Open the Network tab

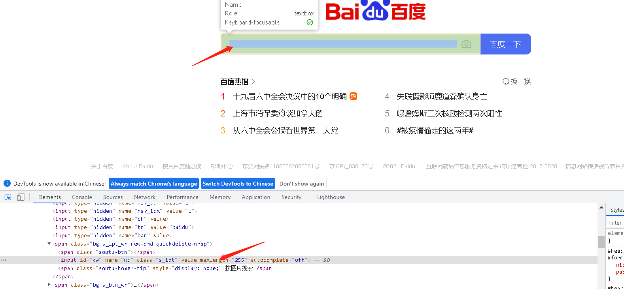(145, 197)
